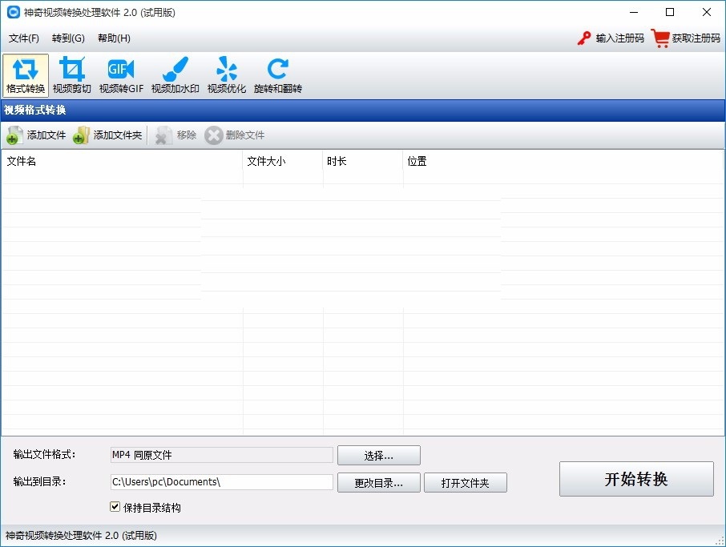Add files with the 添加文件 button

[35, 135]
